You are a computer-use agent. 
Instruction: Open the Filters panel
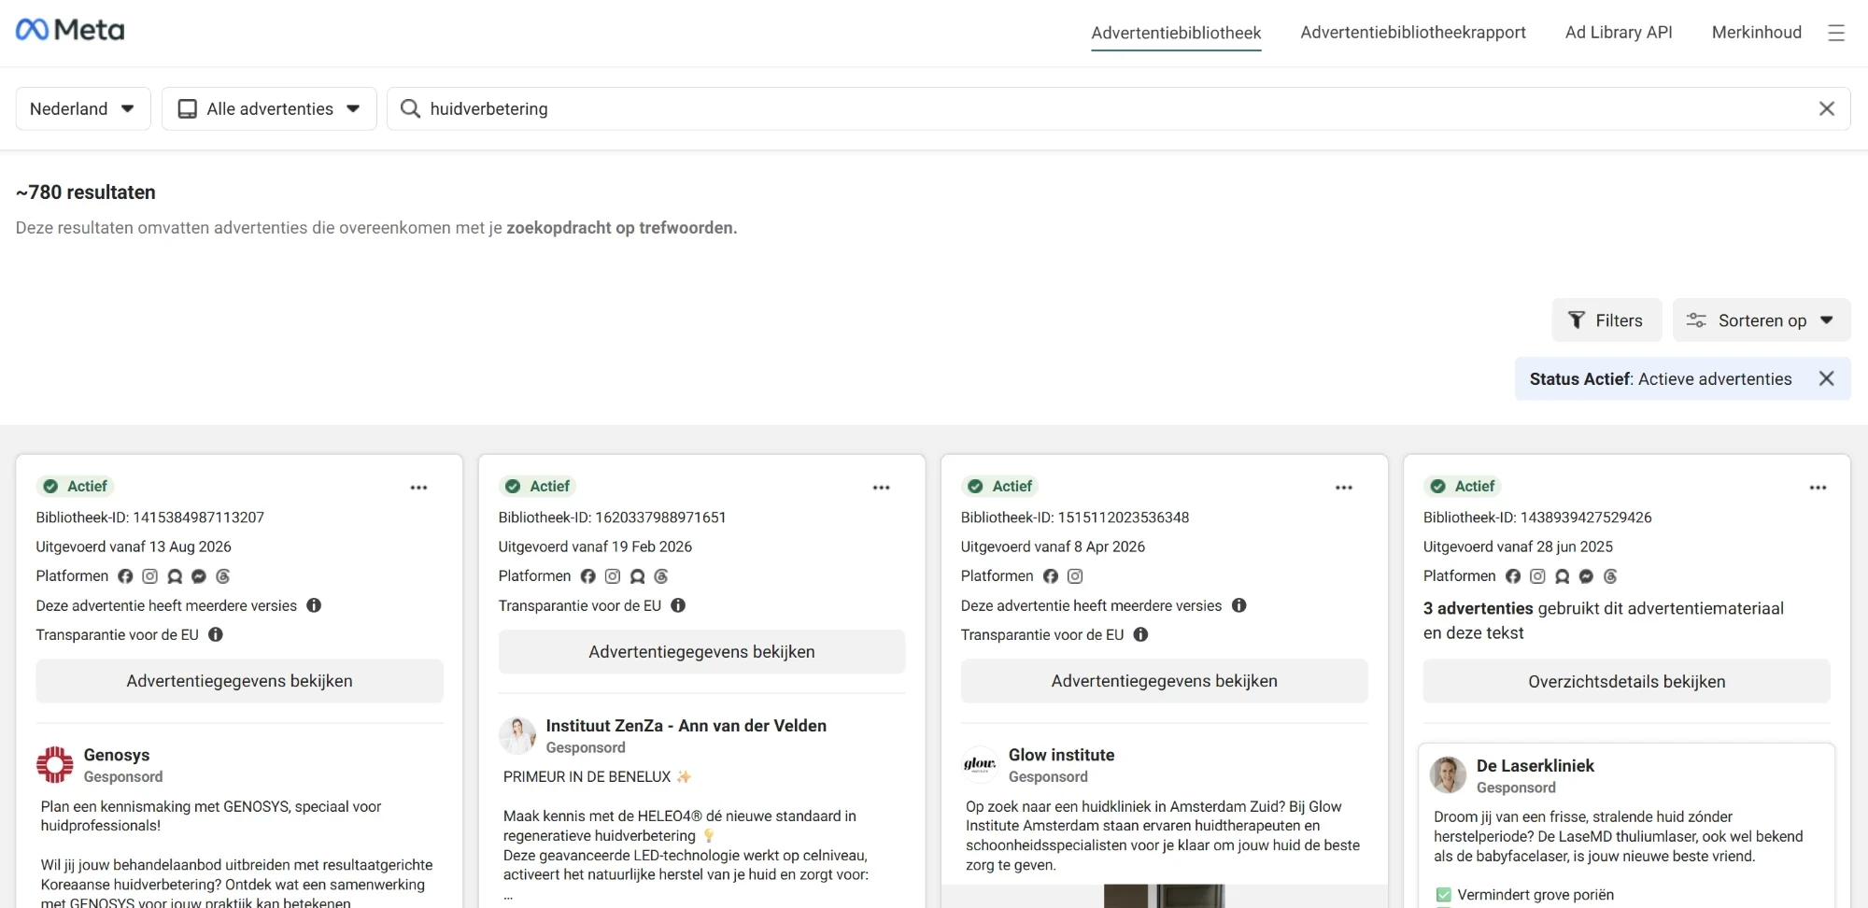pyautogui.click(x=1606, y=320)
